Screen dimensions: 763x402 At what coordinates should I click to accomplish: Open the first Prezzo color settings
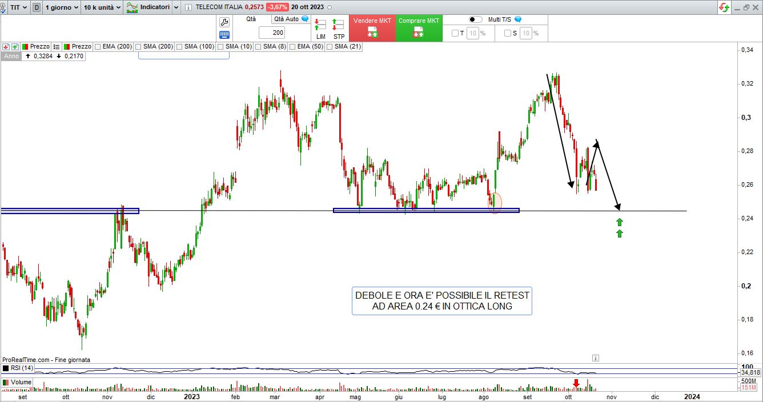pyautogui.click(x=25, y=47)
